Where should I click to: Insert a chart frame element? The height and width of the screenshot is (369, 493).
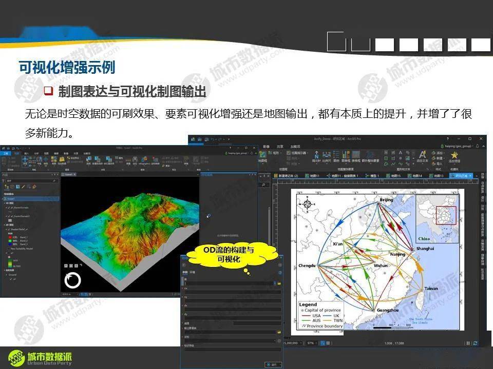[x=346, y=156]
